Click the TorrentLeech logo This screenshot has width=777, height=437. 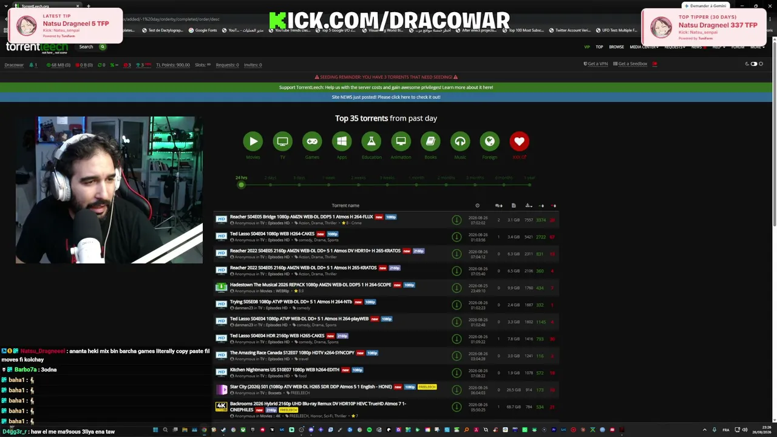click(36, 47)
